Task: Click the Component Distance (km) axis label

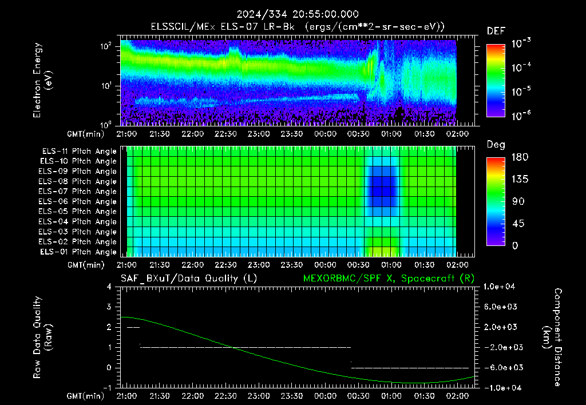Action: pyautogui.click(x=553, y=337)
